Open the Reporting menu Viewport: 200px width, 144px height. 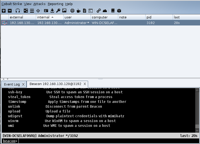(55, 4)
